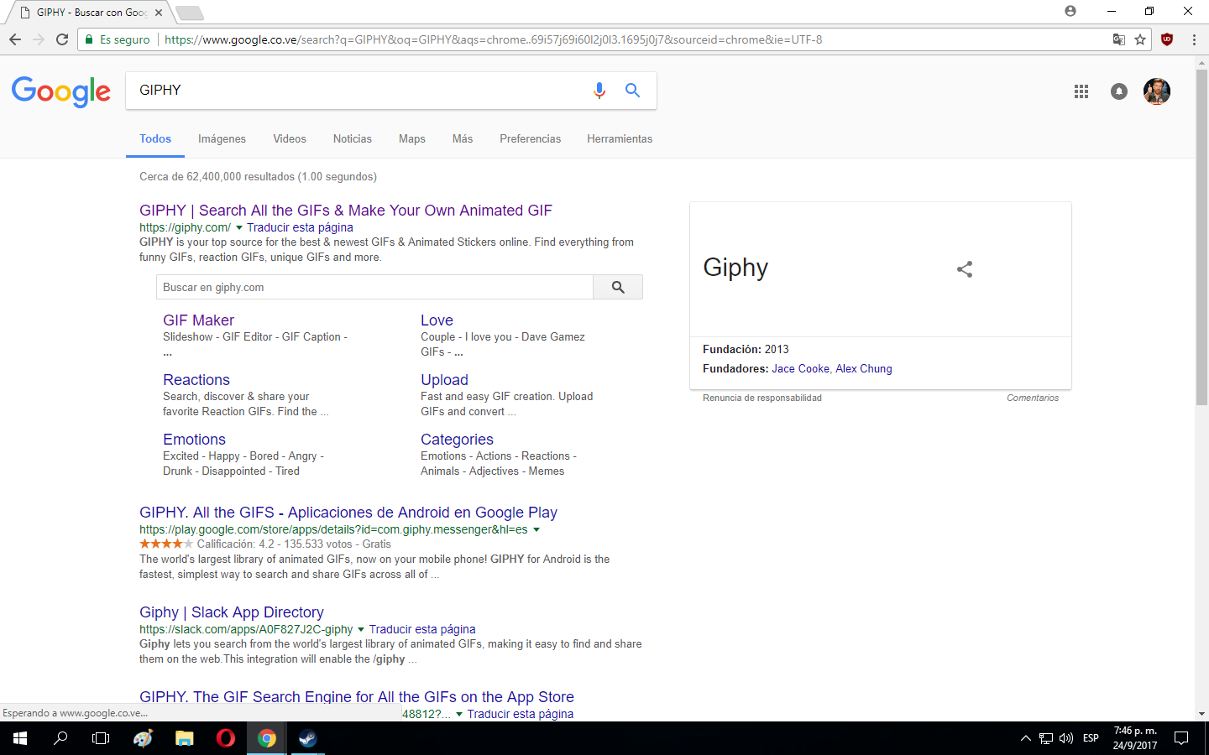Click the browser forward arrow
This screenshot has width=1209, height=755.
point(39,39)
